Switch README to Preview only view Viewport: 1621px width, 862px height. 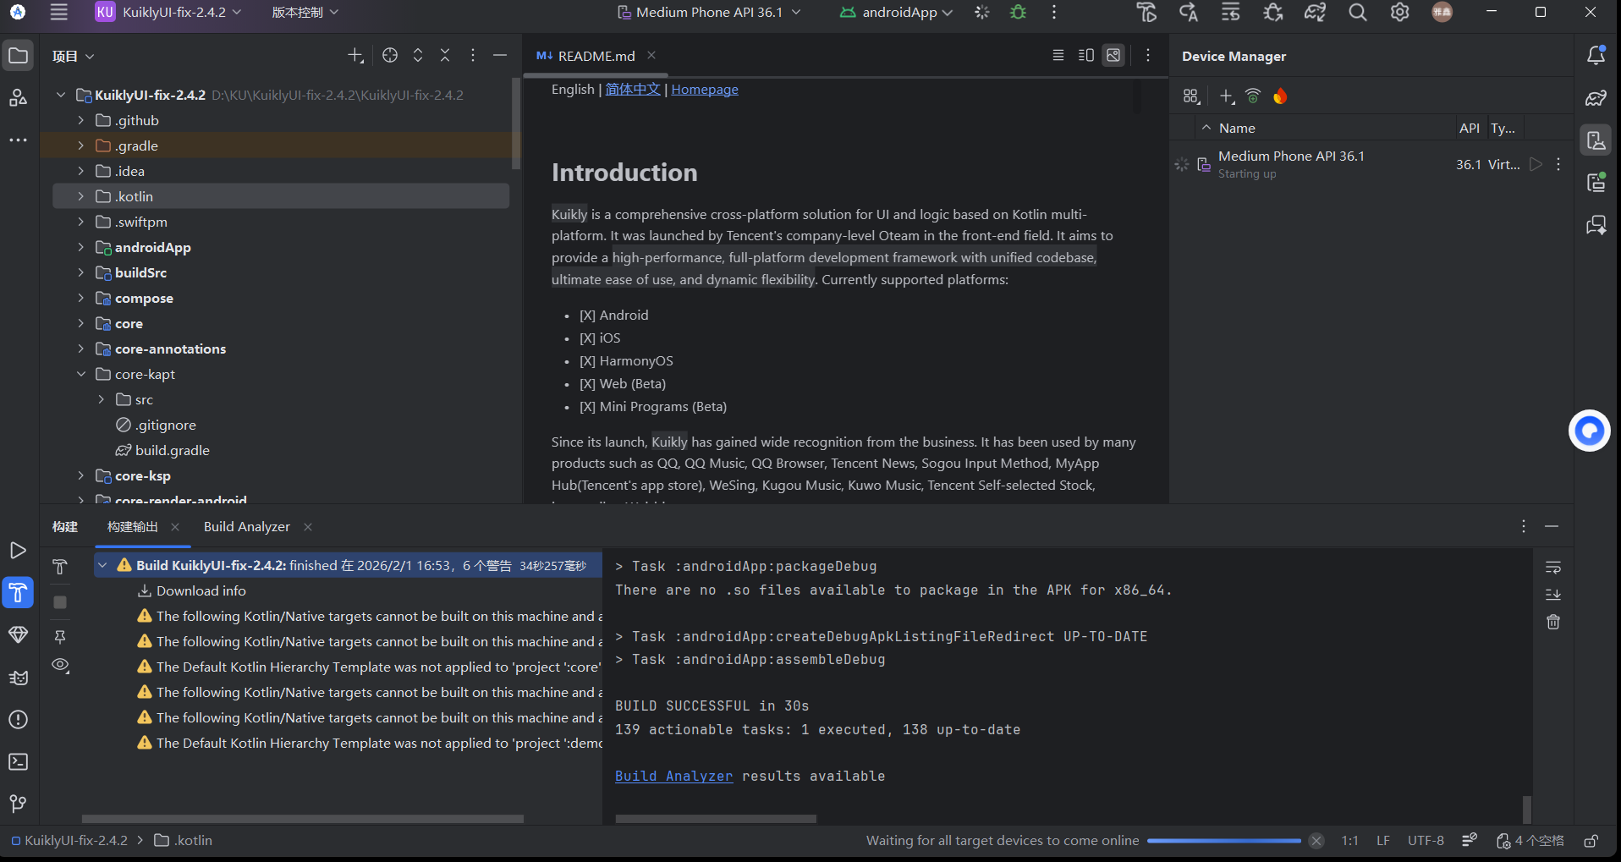pyautogui.click(x=1114, y=56)
